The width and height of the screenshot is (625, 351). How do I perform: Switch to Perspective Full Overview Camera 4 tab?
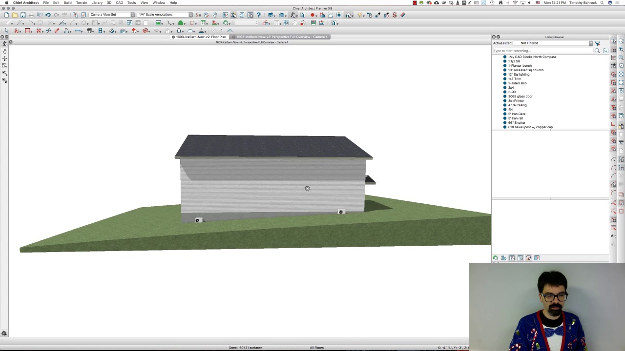point(280,37)
